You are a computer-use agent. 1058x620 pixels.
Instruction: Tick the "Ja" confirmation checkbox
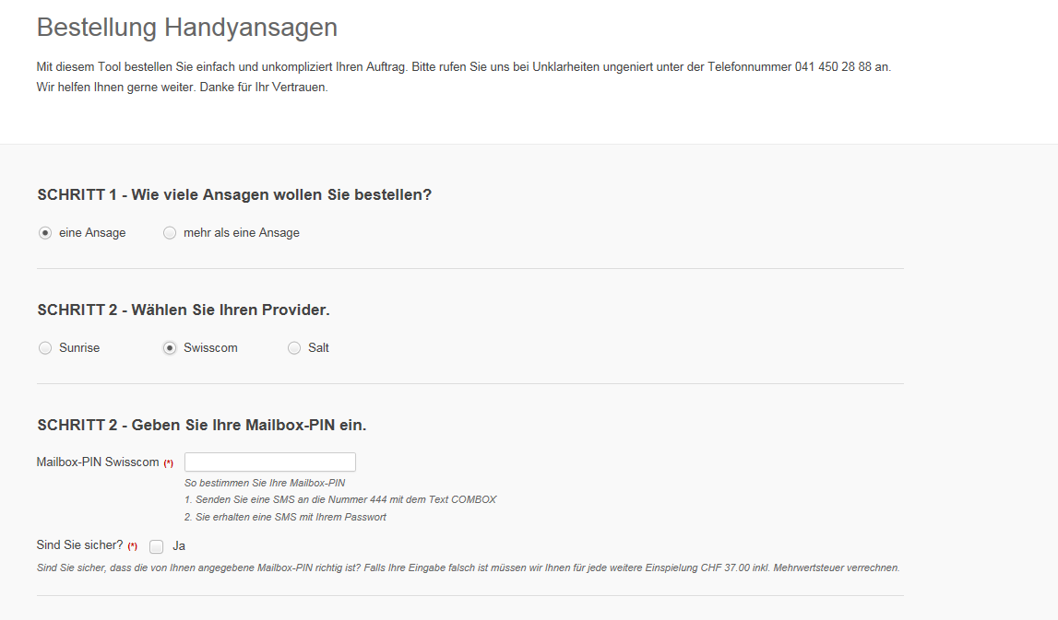(x=157, y=546)
